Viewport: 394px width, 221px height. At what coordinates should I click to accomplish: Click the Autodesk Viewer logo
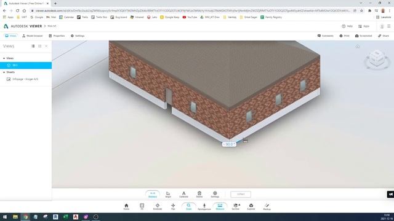pos(23,26)
